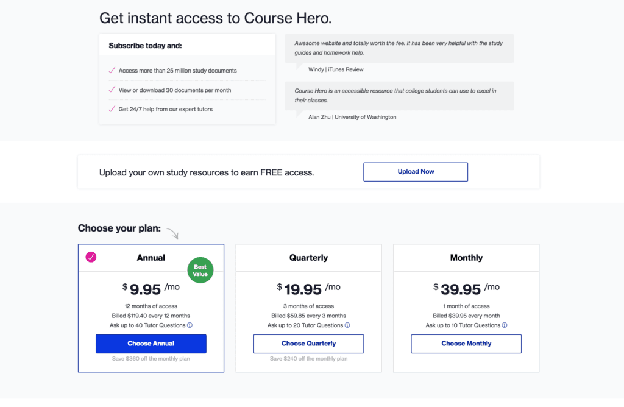
Task: Select the Annual plan heading
Action: click(x=151, y=258)
